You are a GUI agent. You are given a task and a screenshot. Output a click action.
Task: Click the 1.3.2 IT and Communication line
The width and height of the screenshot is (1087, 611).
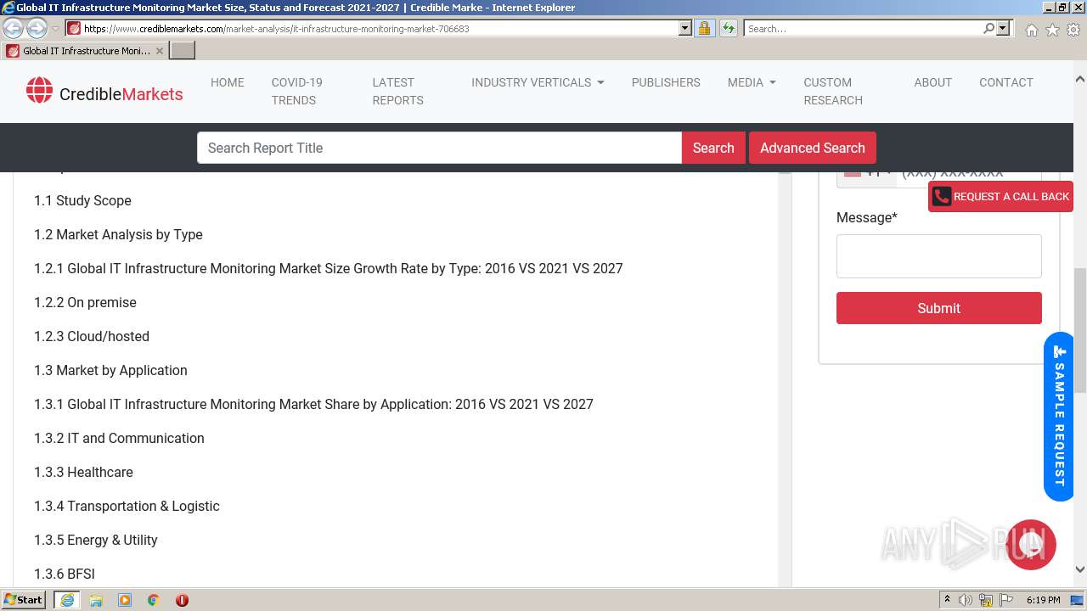[119, 438]
